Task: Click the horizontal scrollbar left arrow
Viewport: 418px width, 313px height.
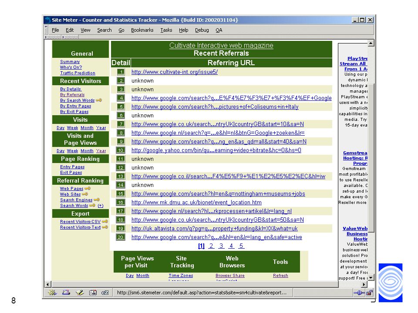Action: pos(47,284)
